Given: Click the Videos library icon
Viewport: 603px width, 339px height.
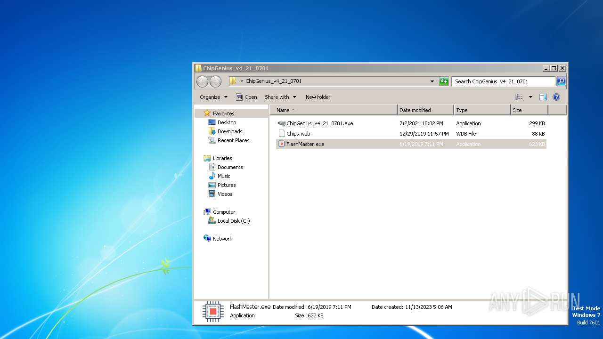Looking at the screenshot, I should (x=212, y=194).
